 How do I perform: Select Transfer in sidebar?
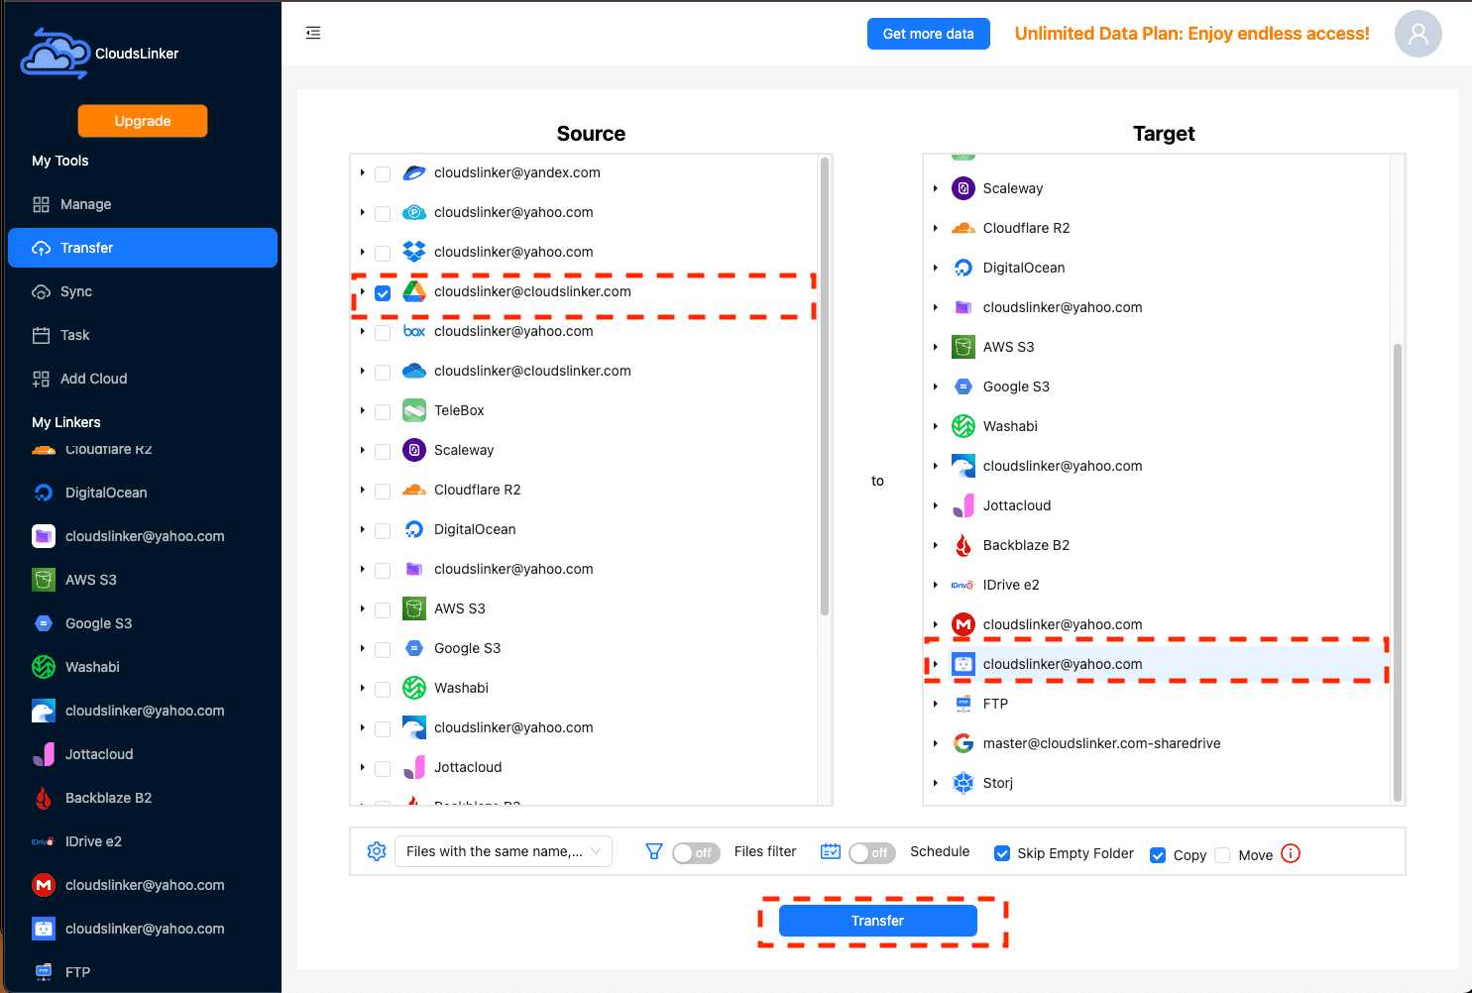click(143, 248)
